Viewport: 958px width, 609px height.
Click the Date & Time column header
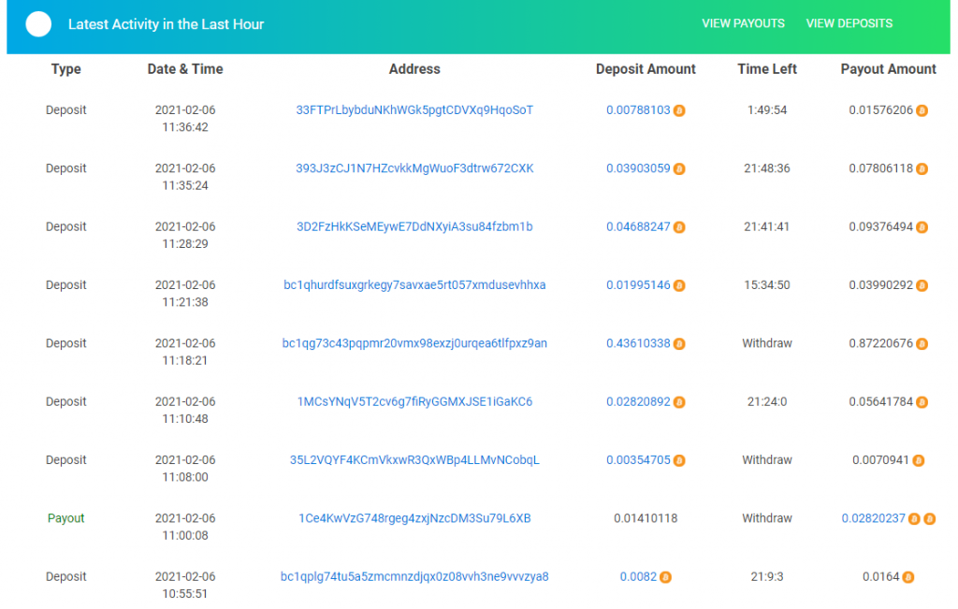[x=185, y=69]
